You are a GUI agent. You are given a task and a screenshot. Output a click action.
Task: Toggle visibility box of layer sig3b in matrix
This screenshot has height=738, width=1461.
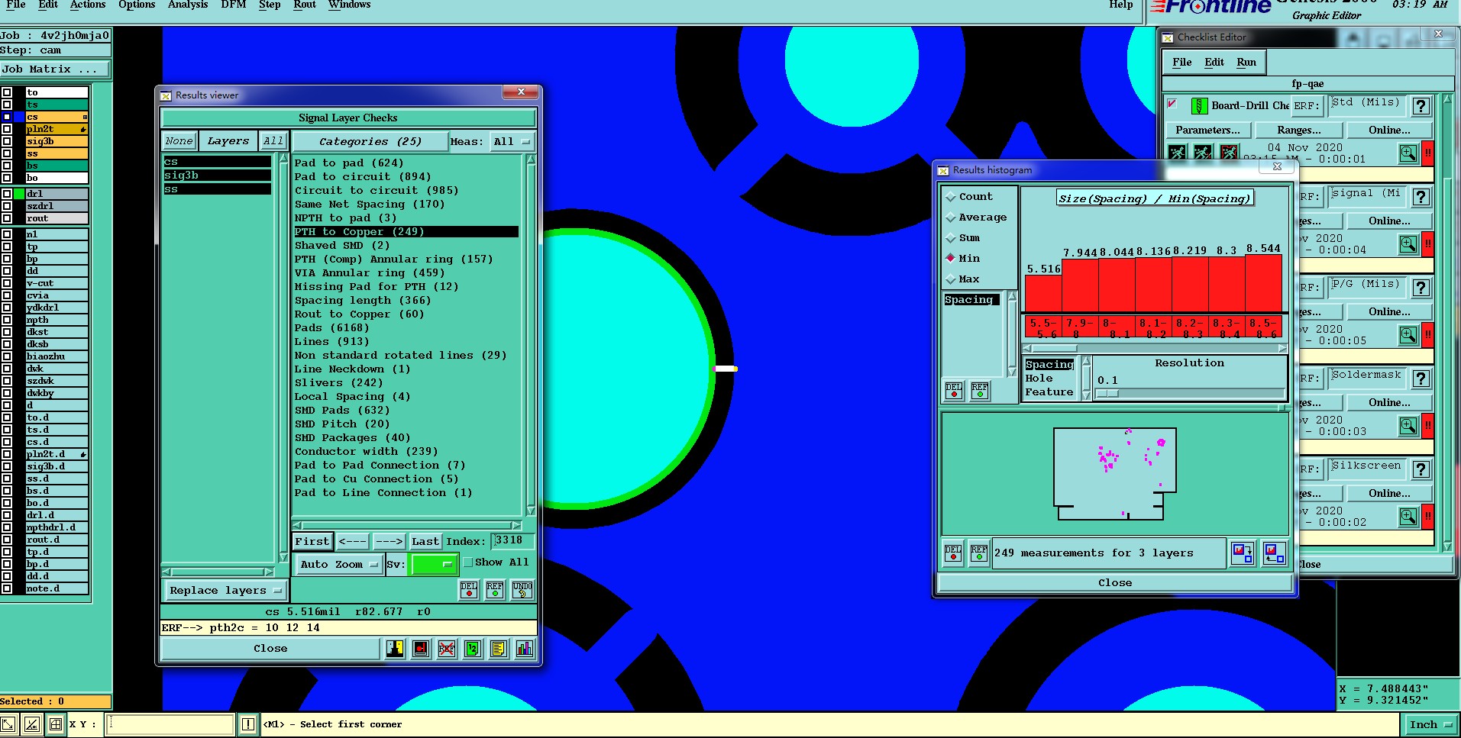click(x=7, y=141)
